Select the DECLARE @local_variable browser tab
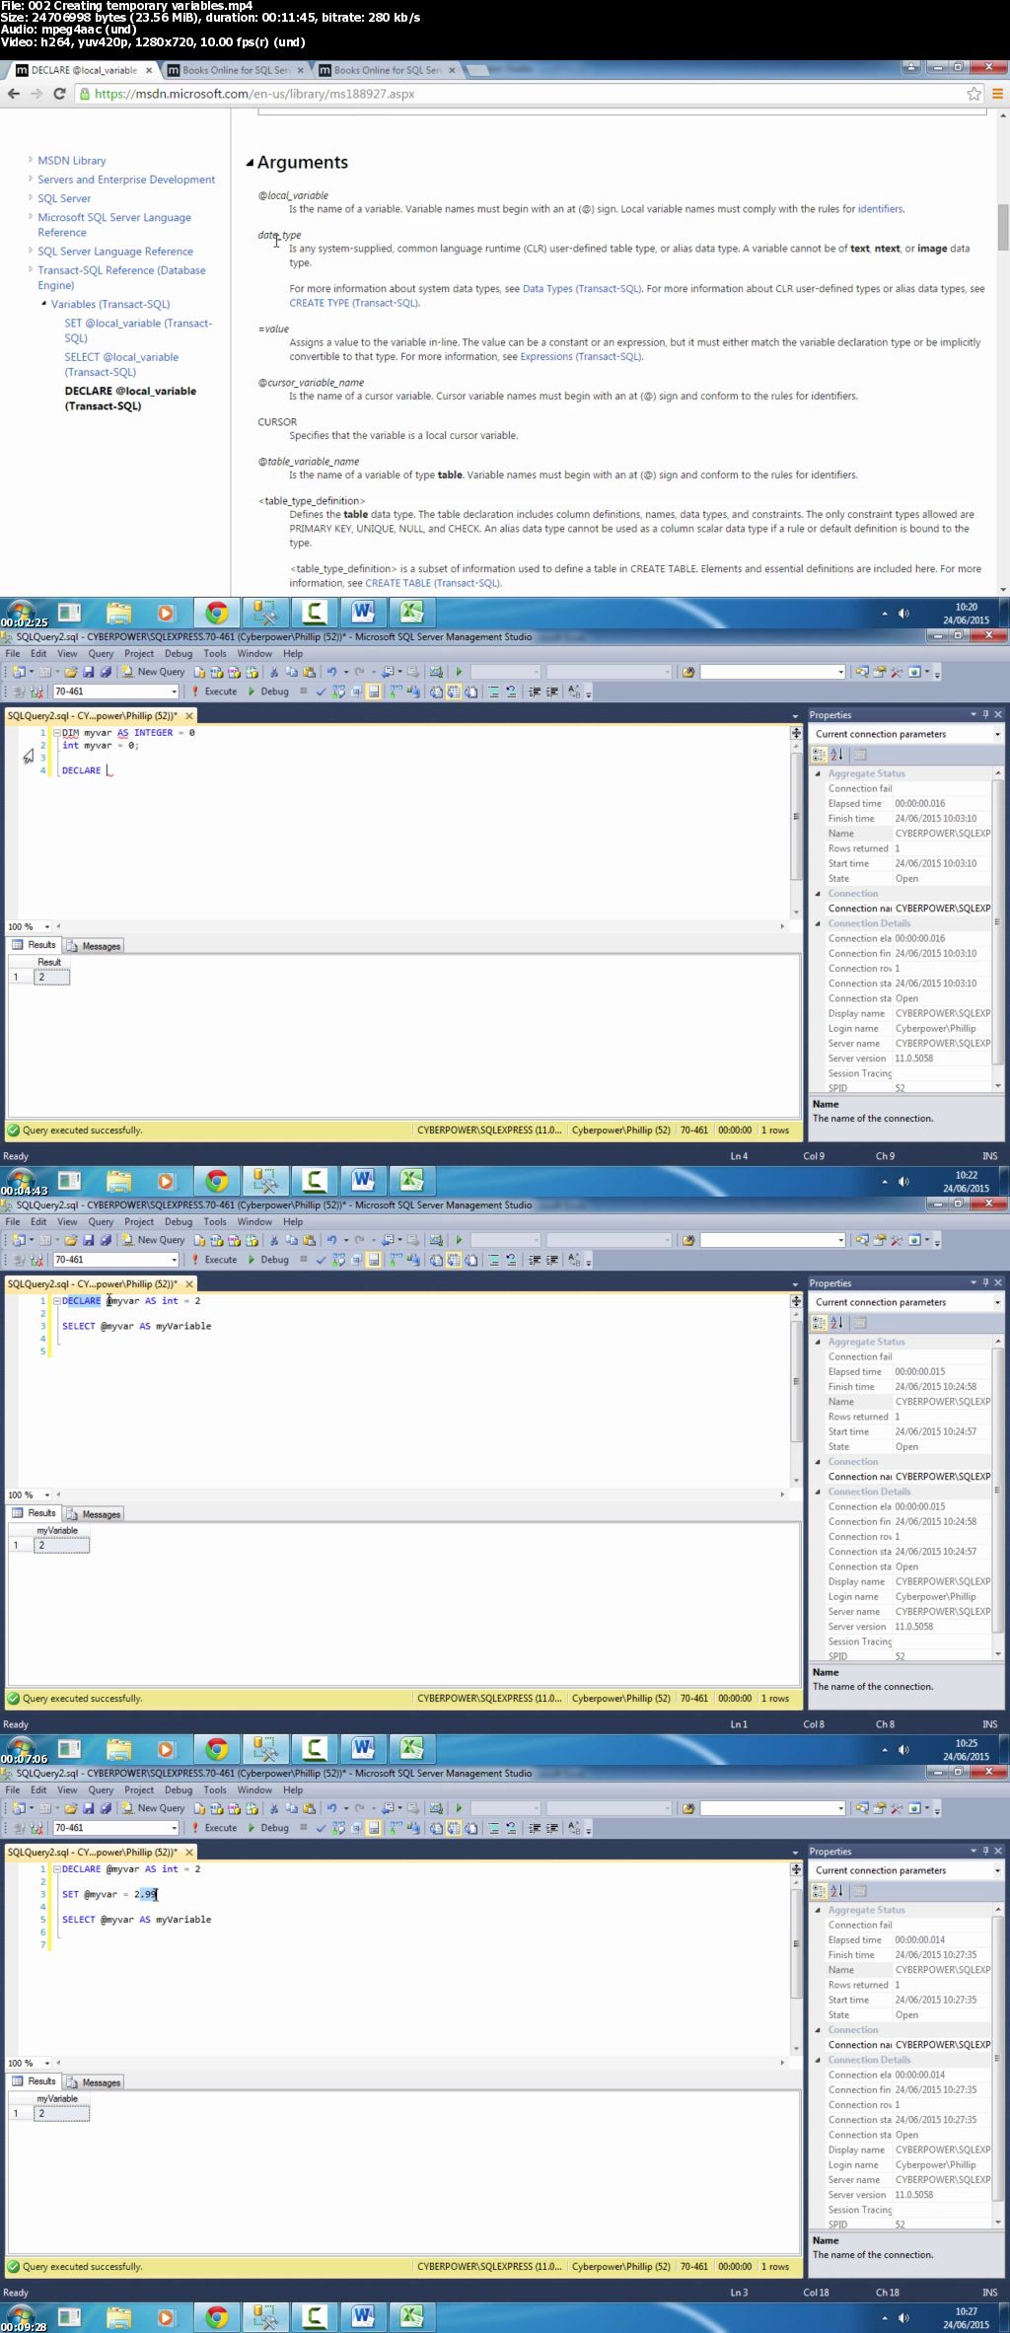The height and width of the screenshot is (2333, 1010). [x=84, y=70]
